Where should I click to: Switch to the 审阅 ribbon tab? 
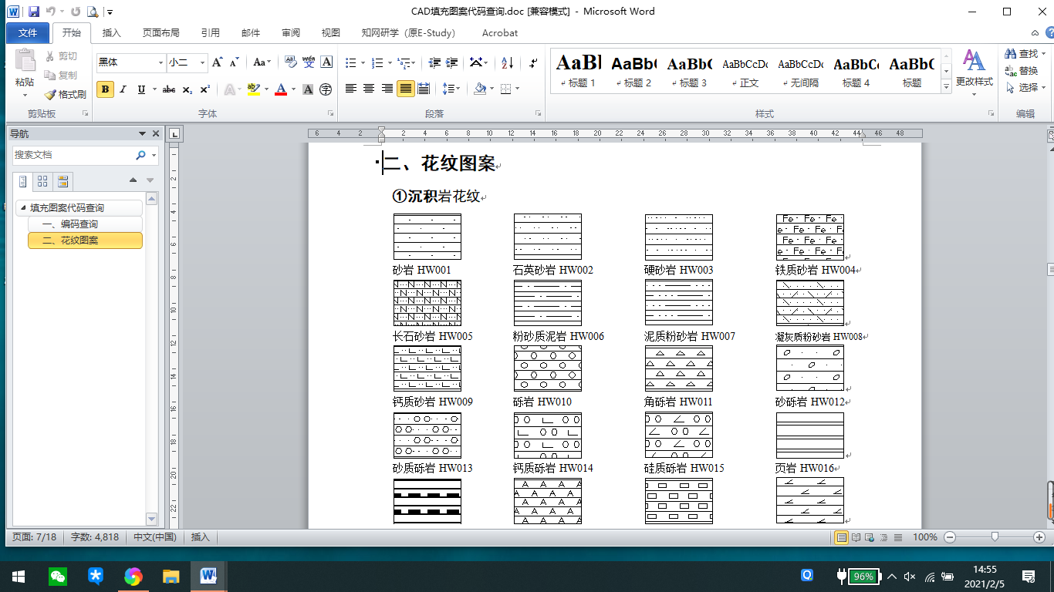[x=291, y=32]
